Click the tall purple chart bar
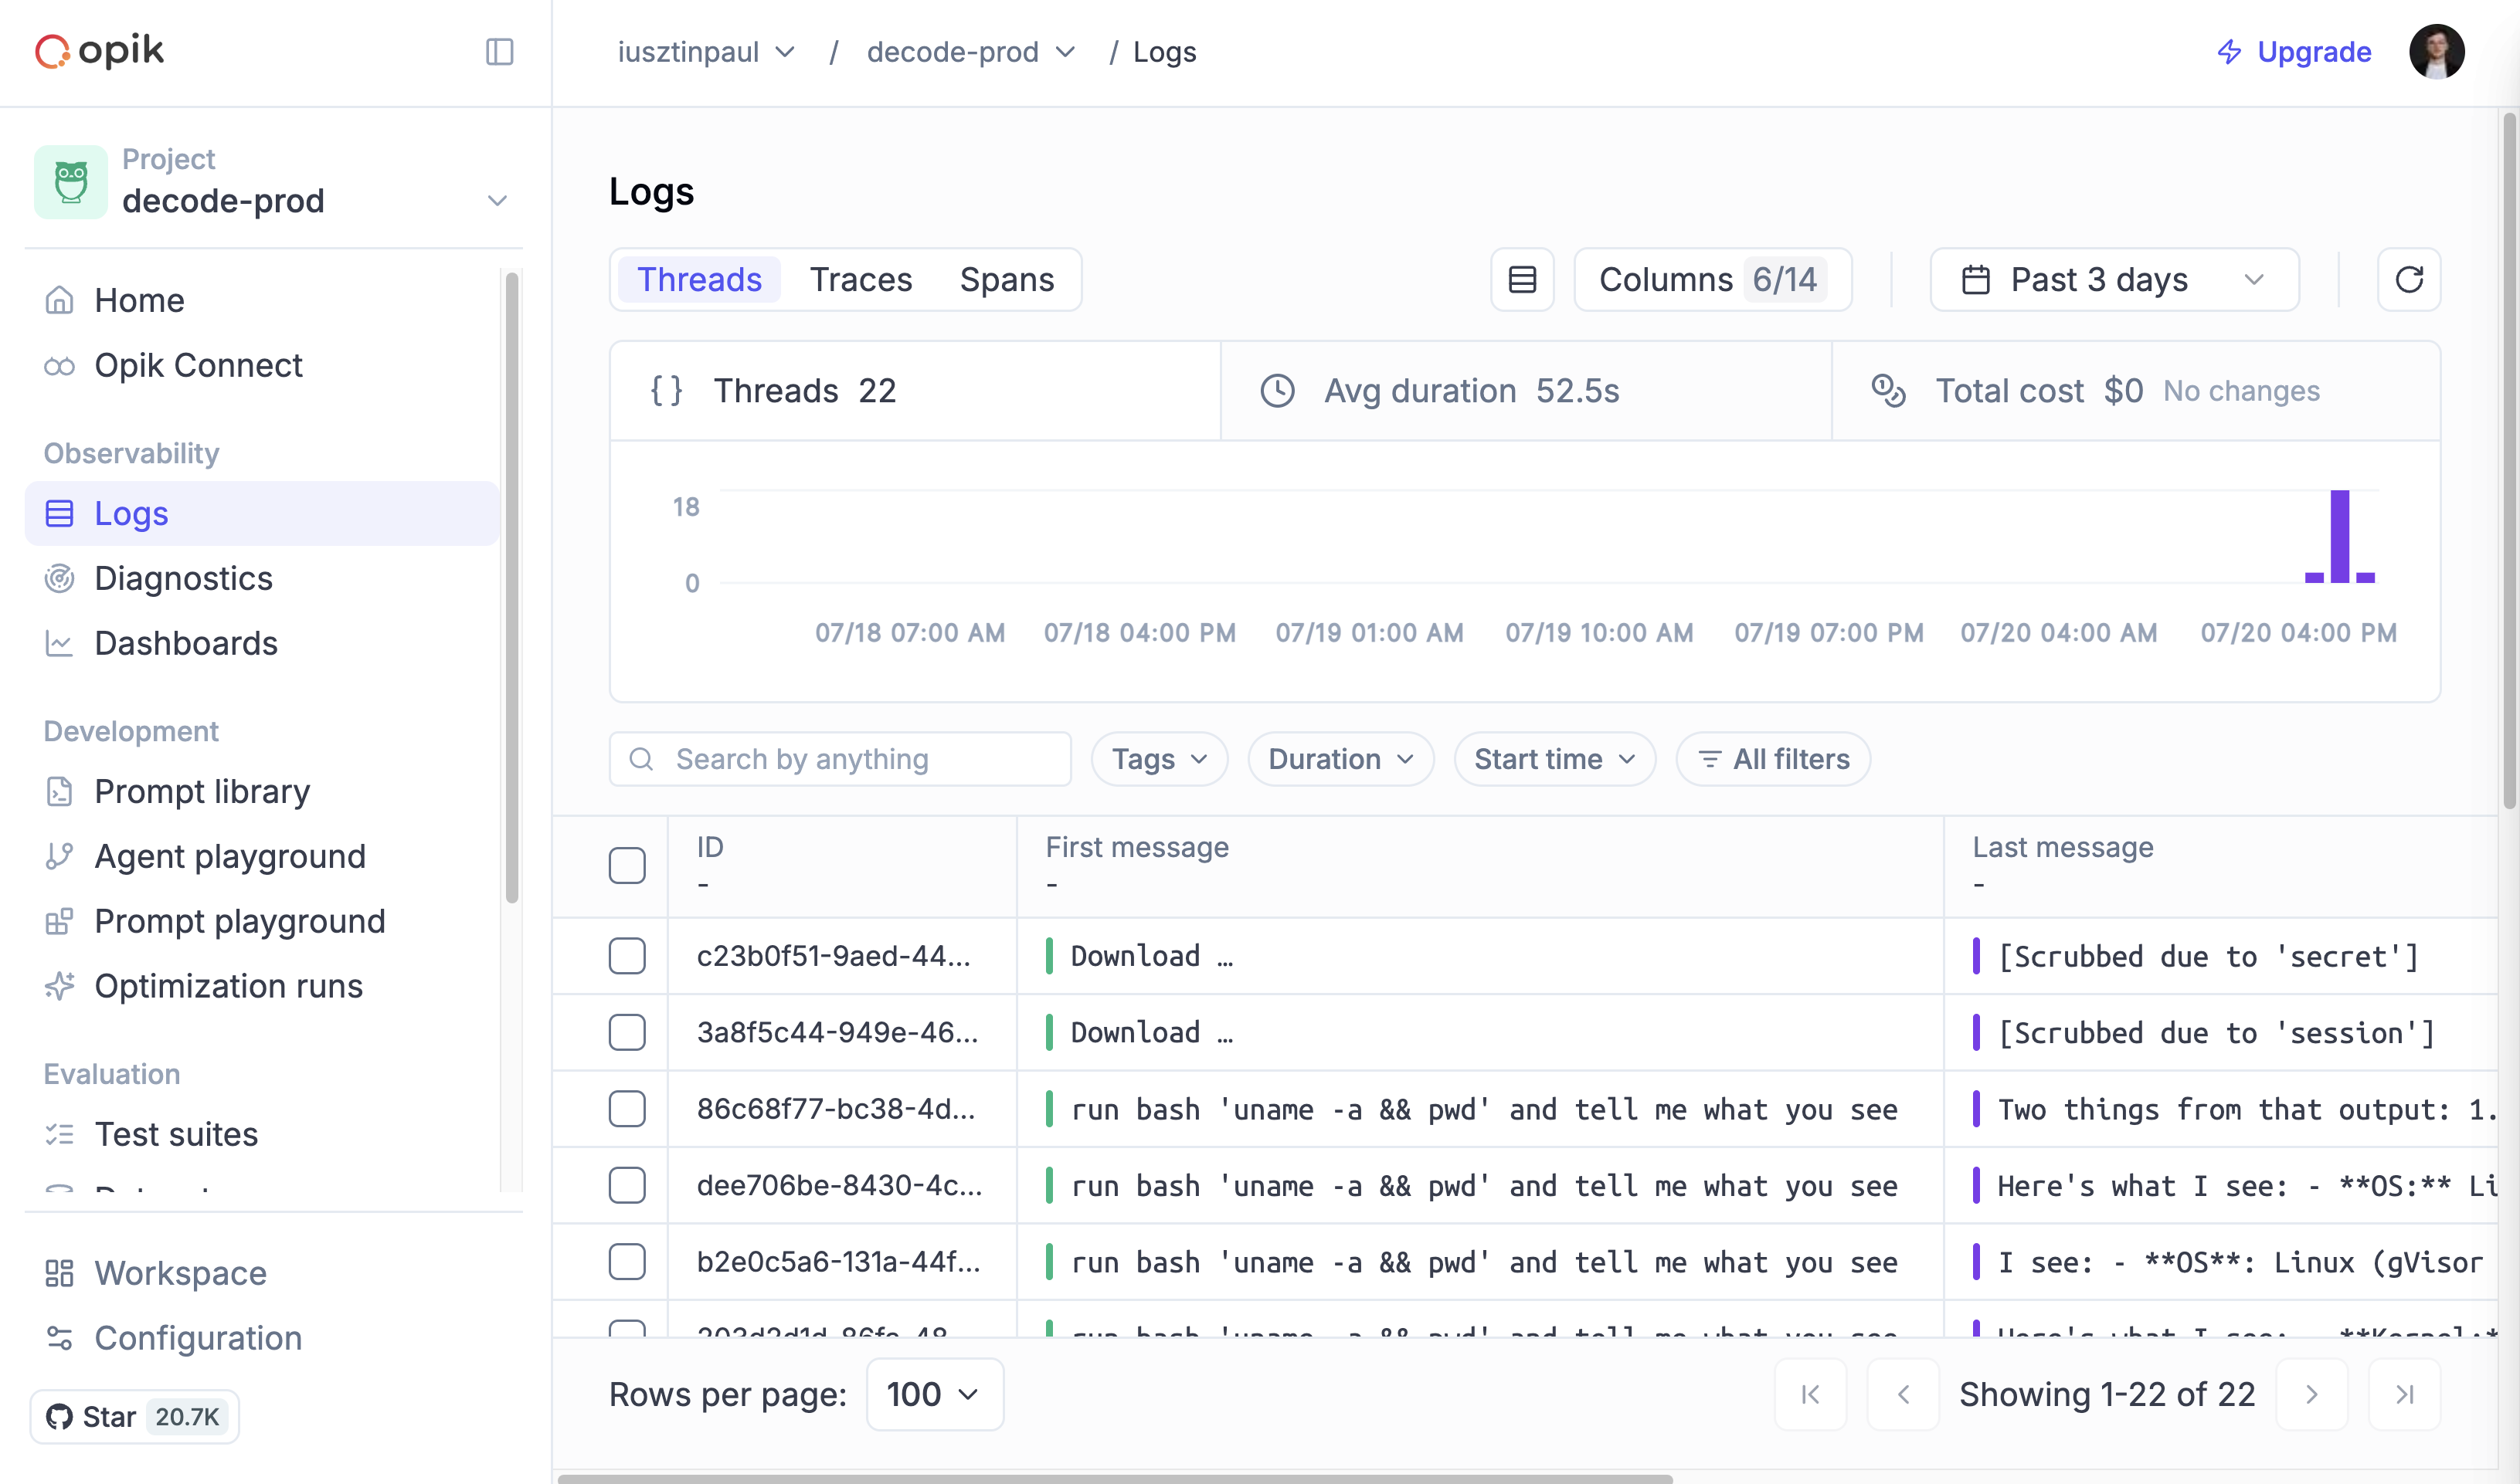The height and width of the screenshot is (1484, 2520). 2339,536
